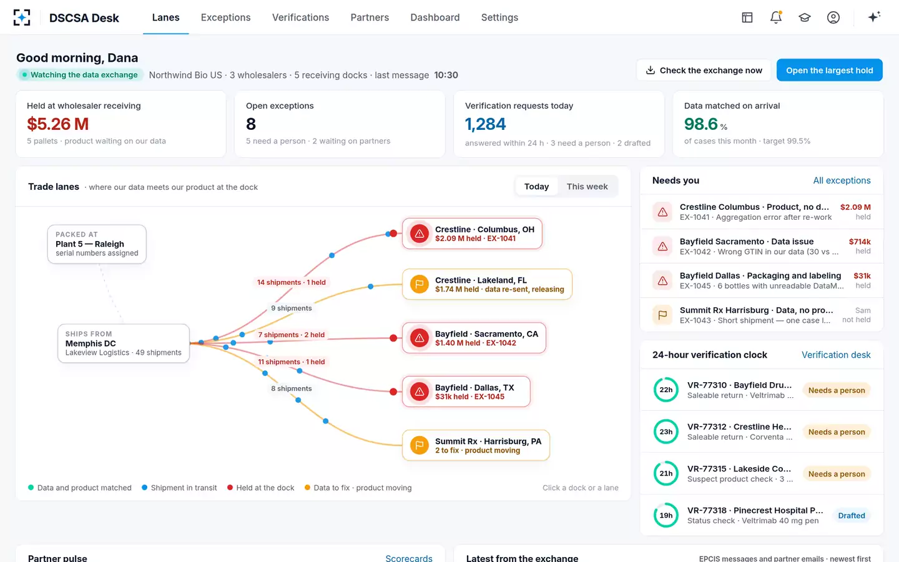Click the alert icon on Bayfield Sacramento dock card
This screenshot has height=562, width=899.
(420, 338)
